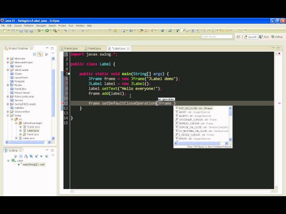Open the Outline view menu triangle
This screenshot has width=286, height=214.
(53, 155)
